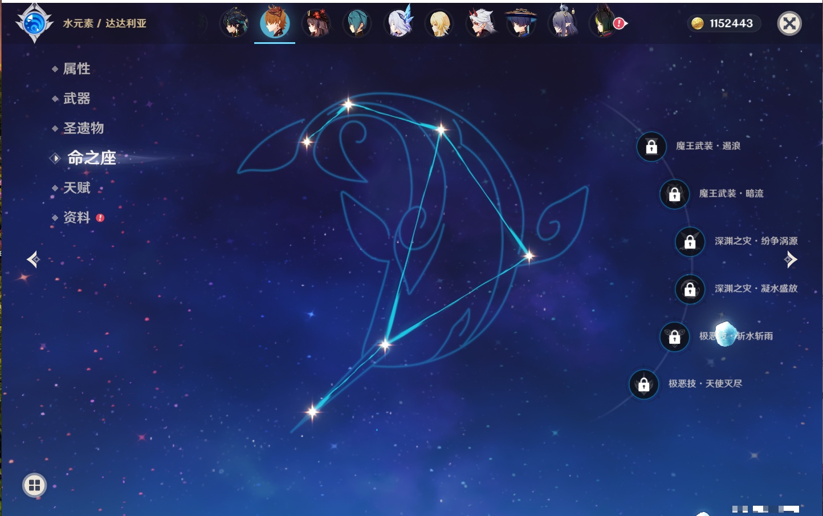
Task: Select the Hu Tao character portrait
Action: pos(316,23)
